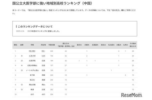Click the 設置 icon in the ノートルダム清心 row

pos(22,70)
